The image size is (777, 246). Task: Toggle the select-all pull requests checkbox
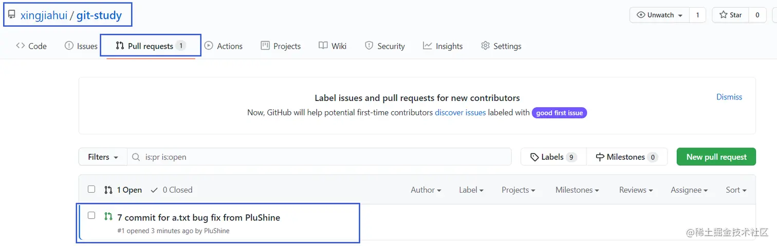(x=91, y=189)
